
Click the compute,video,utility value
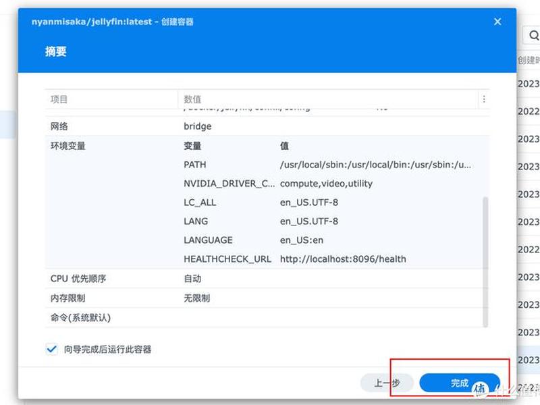point(326,184)
